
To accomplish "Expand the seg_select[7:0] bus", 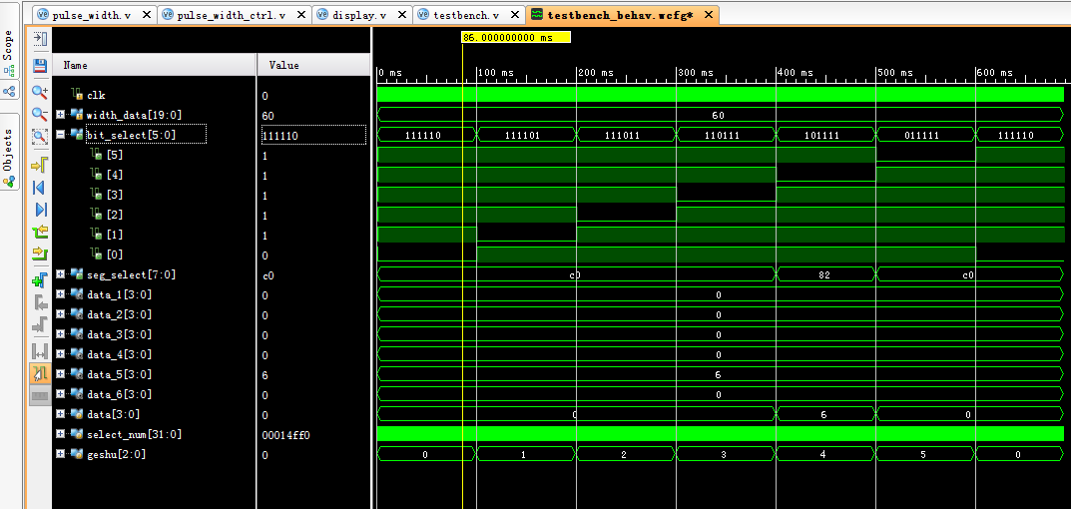I will (61, 274).
